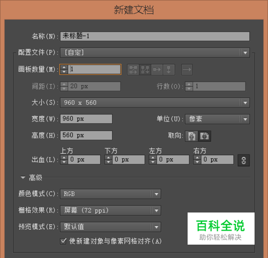Click the 名称 text field

155,36
